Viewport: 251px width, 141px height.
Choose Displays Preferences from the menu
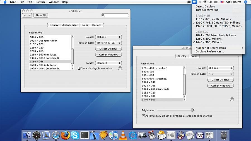click(209, 51)
